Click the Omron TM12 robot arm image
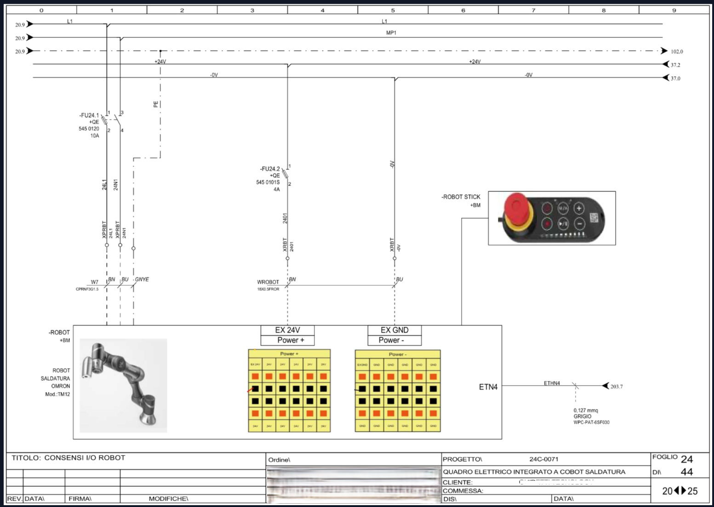Image resolution: width=714 pixels, height=507 pixels. [x=123, y=386]
